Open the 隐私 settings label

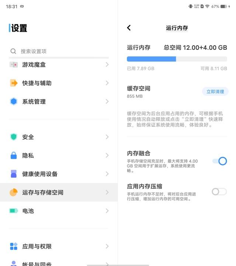pos(28,155)
